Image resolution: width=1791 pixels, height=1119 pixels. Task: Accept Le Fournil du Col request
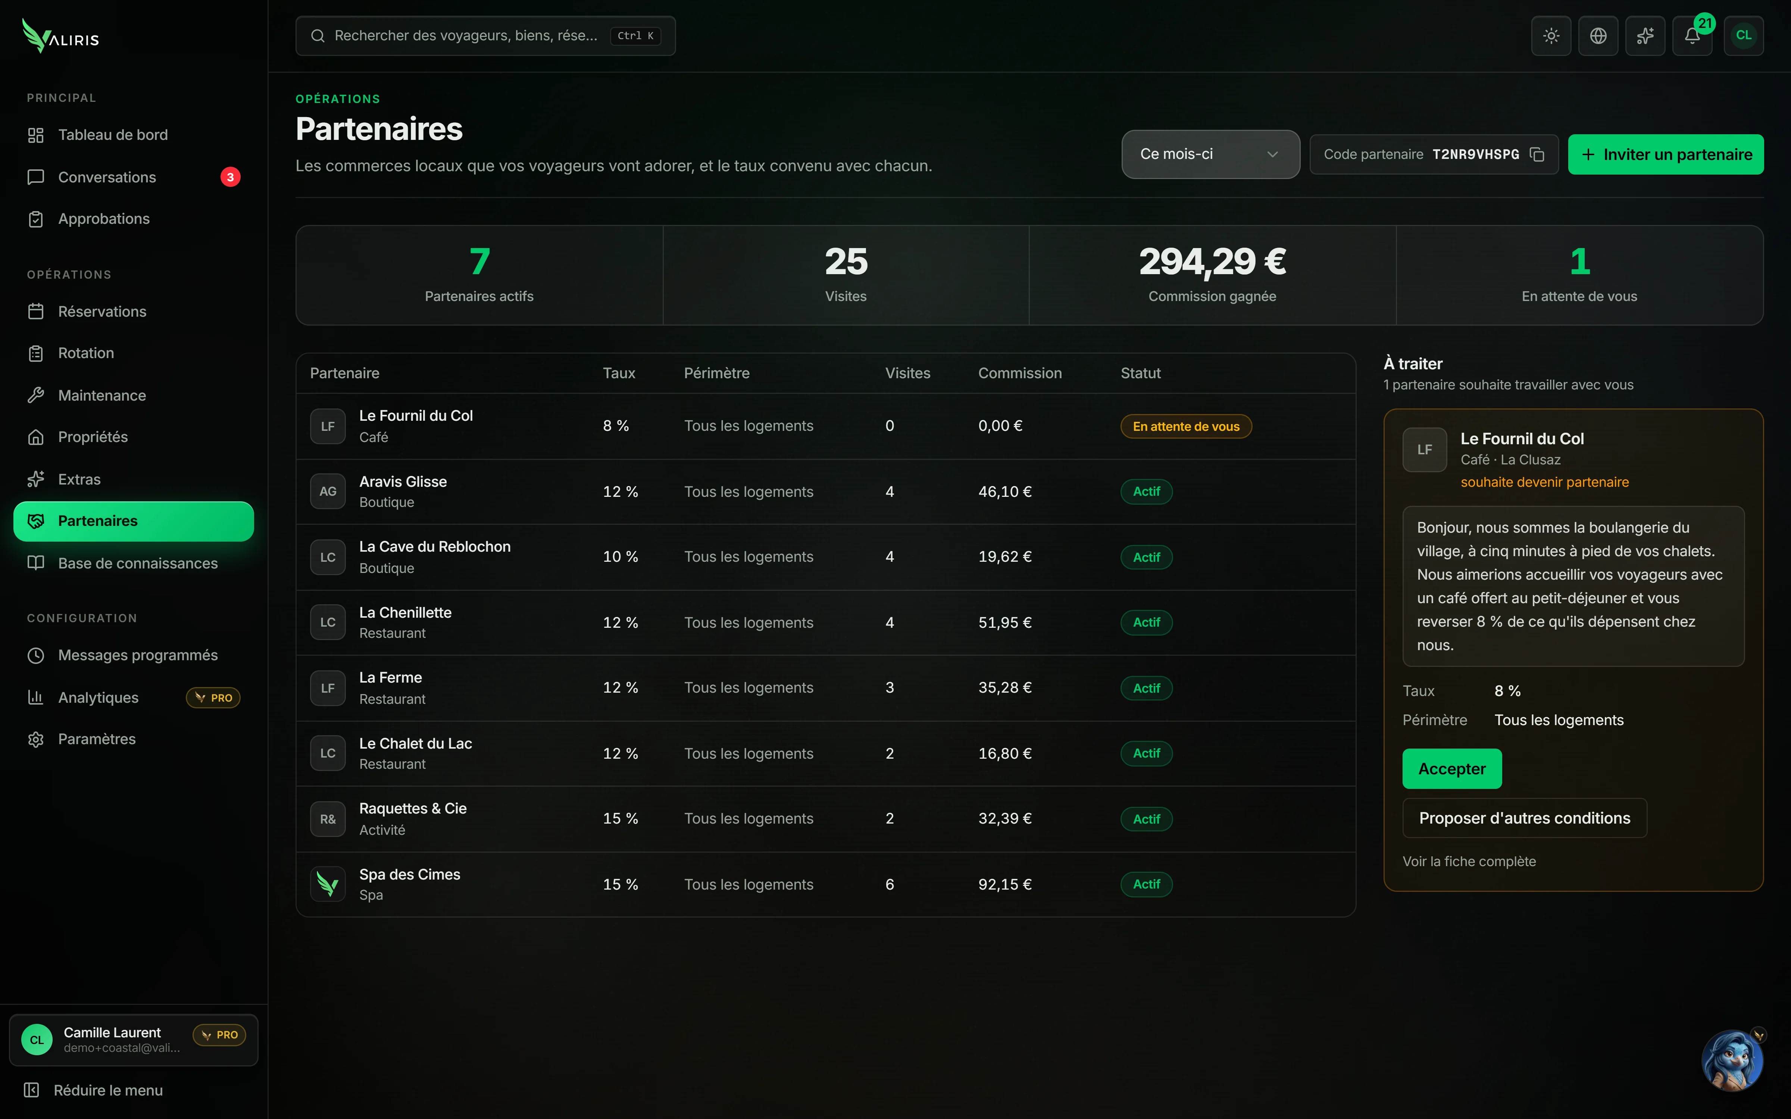(x=1451, y=769)
